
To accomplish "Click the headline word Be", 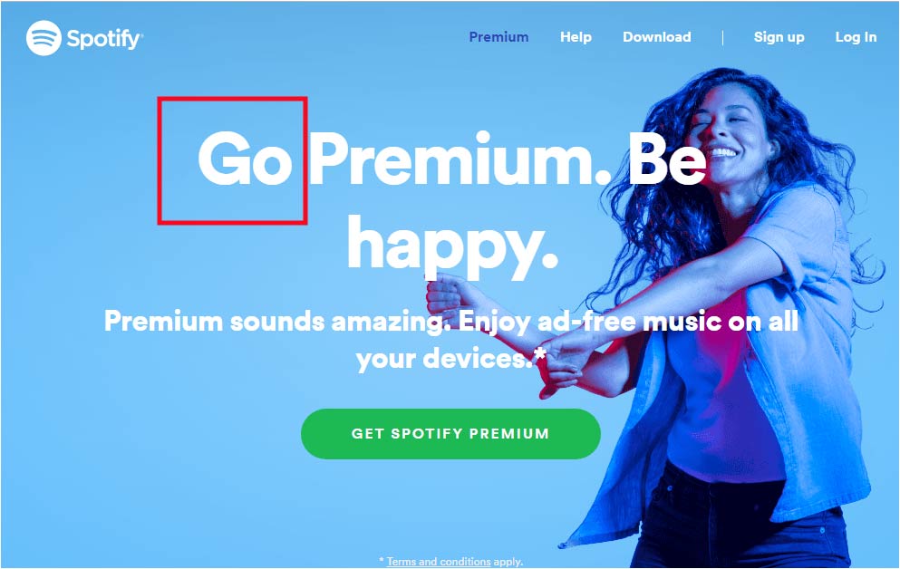I will tap(667, 159).
